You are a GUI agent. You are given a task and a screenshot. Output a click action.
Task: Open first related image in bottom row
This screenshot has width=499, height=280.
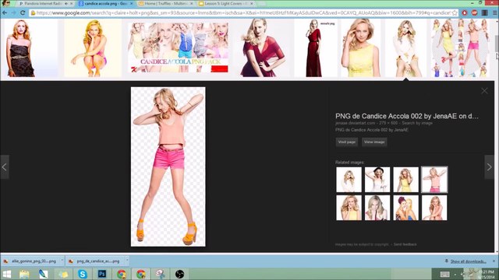click(349, 208)
